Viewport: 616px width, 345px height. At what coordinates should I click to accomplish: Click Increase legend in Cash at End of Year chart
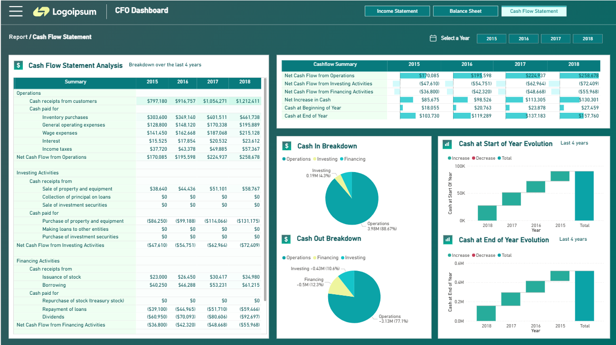click(x=458, y=255)
